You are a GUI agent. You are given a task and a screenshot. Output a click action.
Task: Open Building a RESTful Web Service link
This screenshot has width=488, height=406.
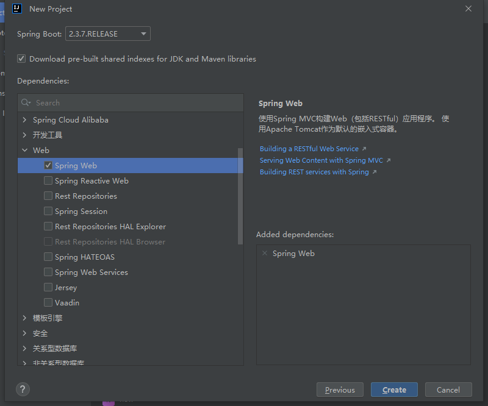coord(309,149)
